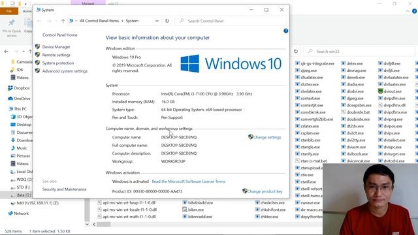Select Network in navigation pane
Image resolution: width=418 pixels, height=235 pixels.
pyautogui.click(x=18, y=213)
